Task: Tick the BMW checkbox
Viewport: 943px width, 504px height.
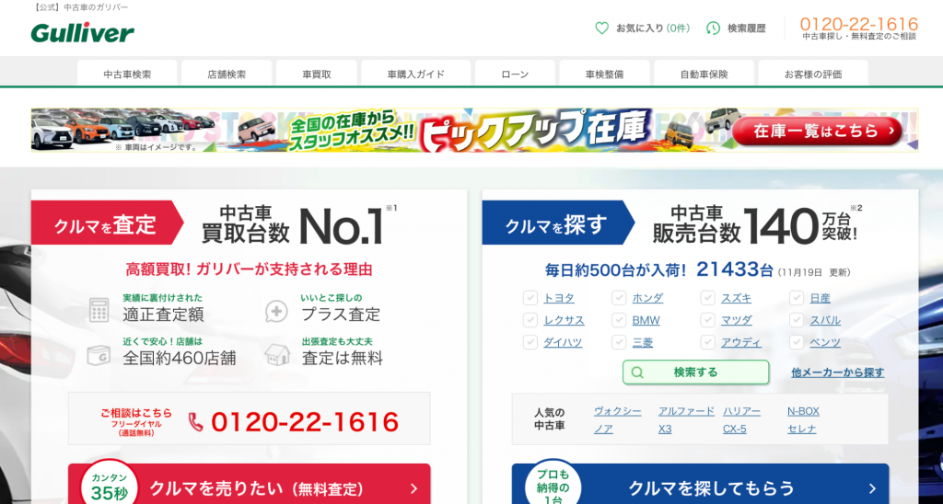Action: point(619,320)
